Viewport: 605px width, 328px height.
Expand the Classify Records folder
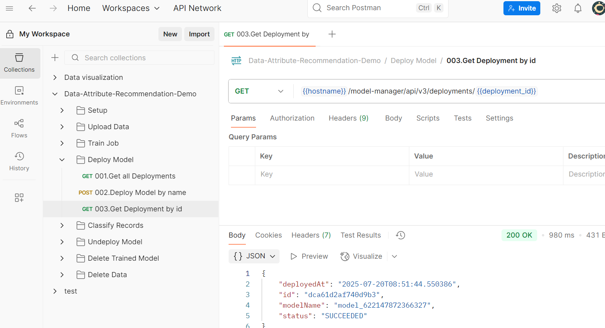[x=62, y=225]
